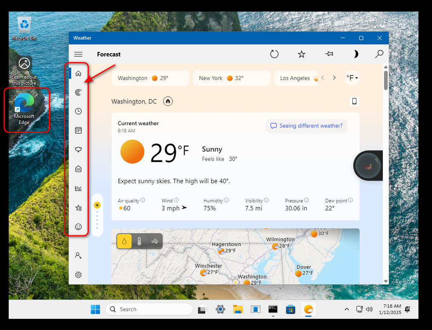Click Air quality info icon

143,200
